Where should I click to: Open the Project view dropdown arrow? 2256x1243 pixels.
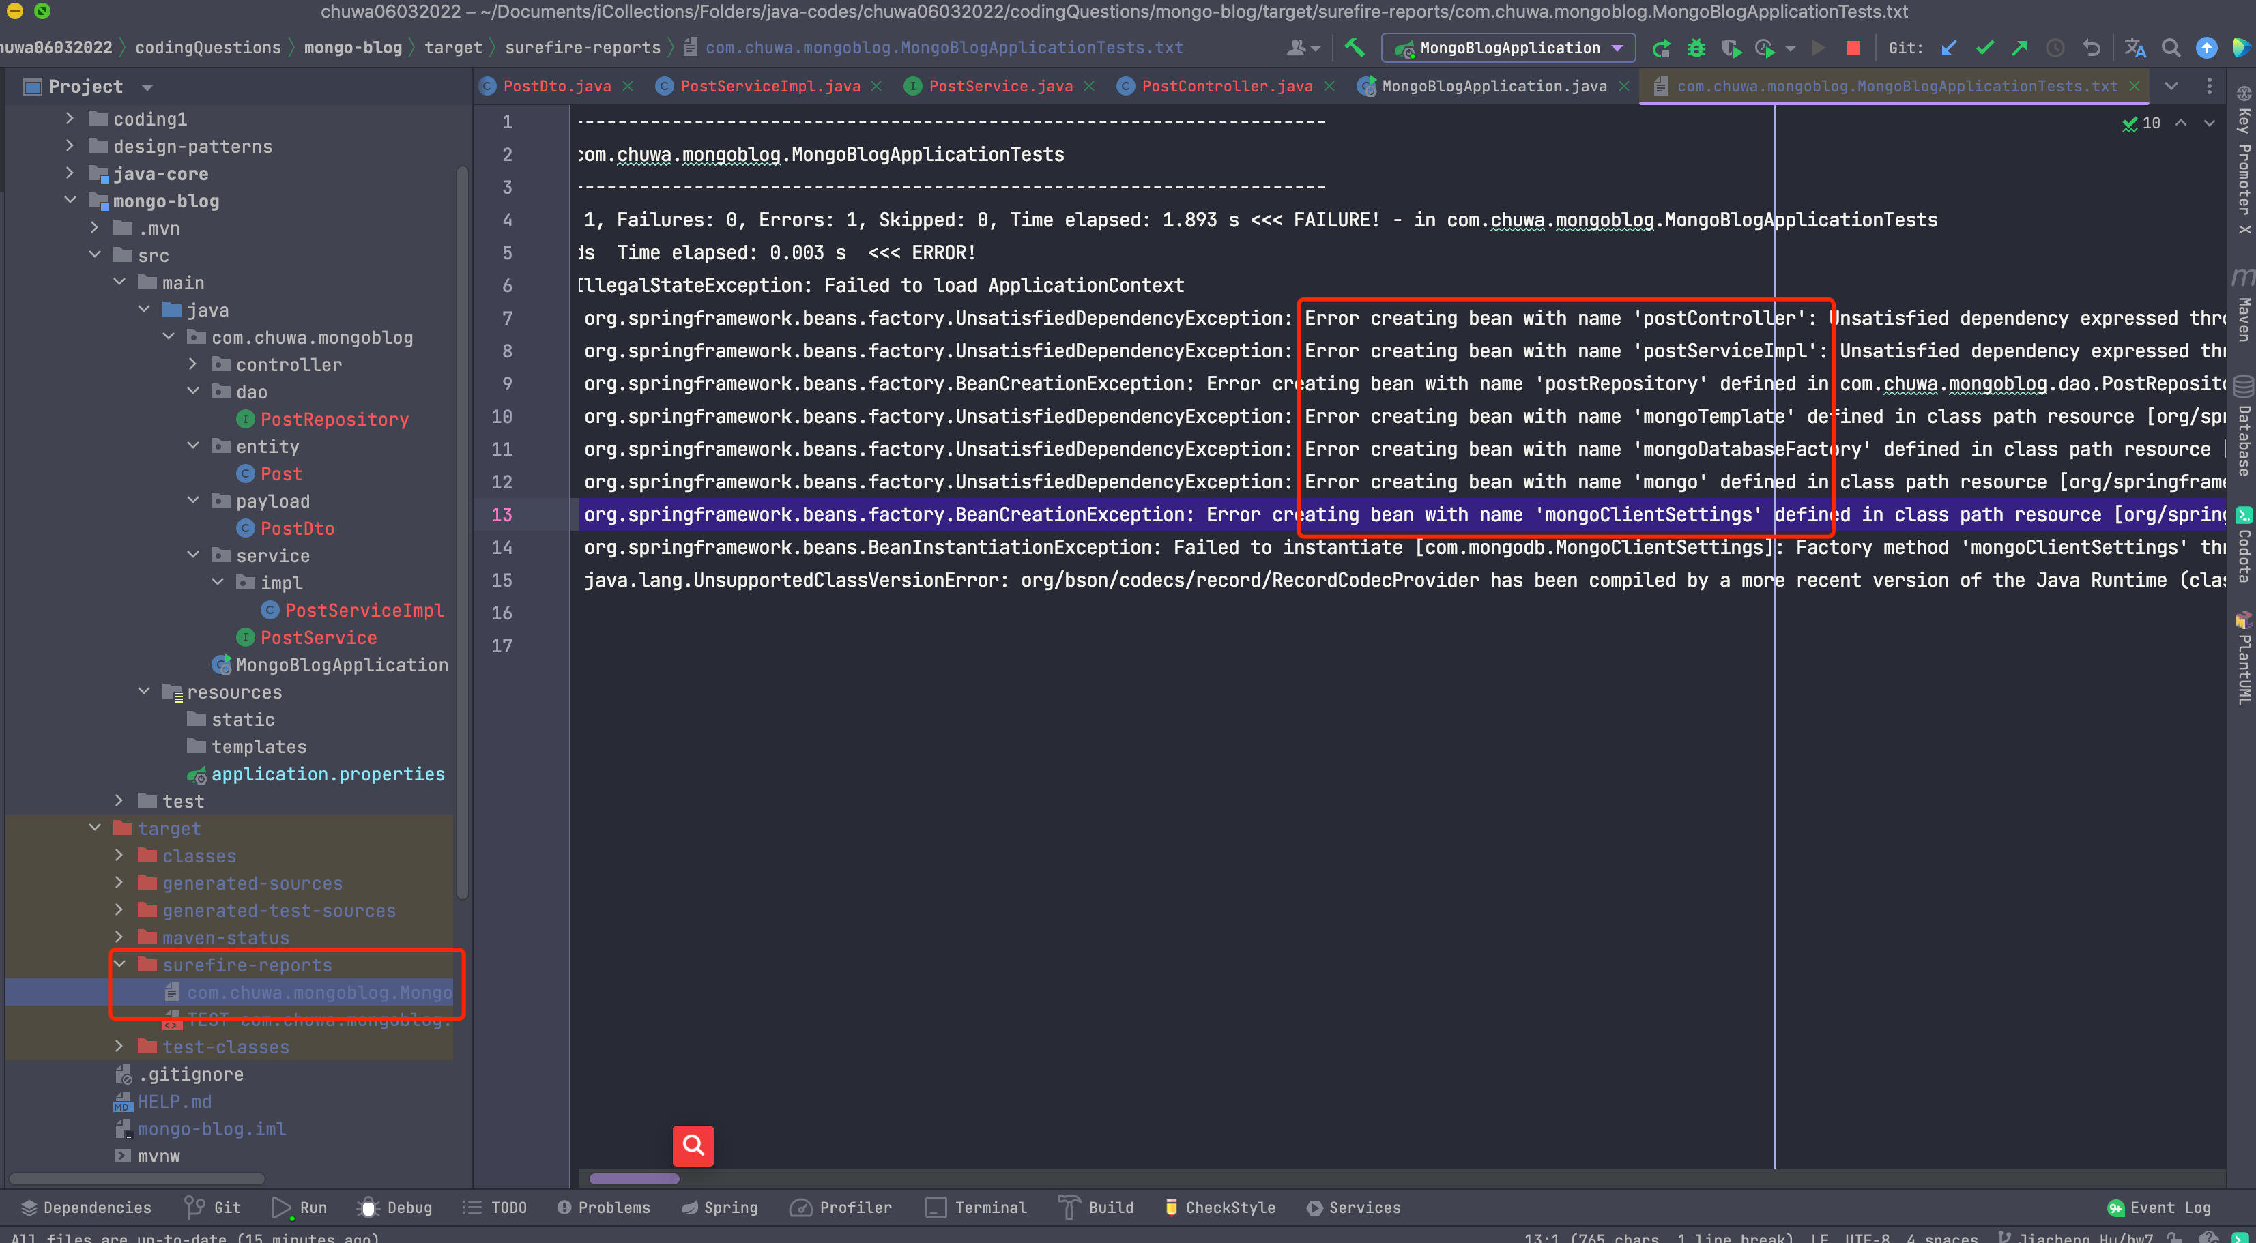click(x=147, y=87)
